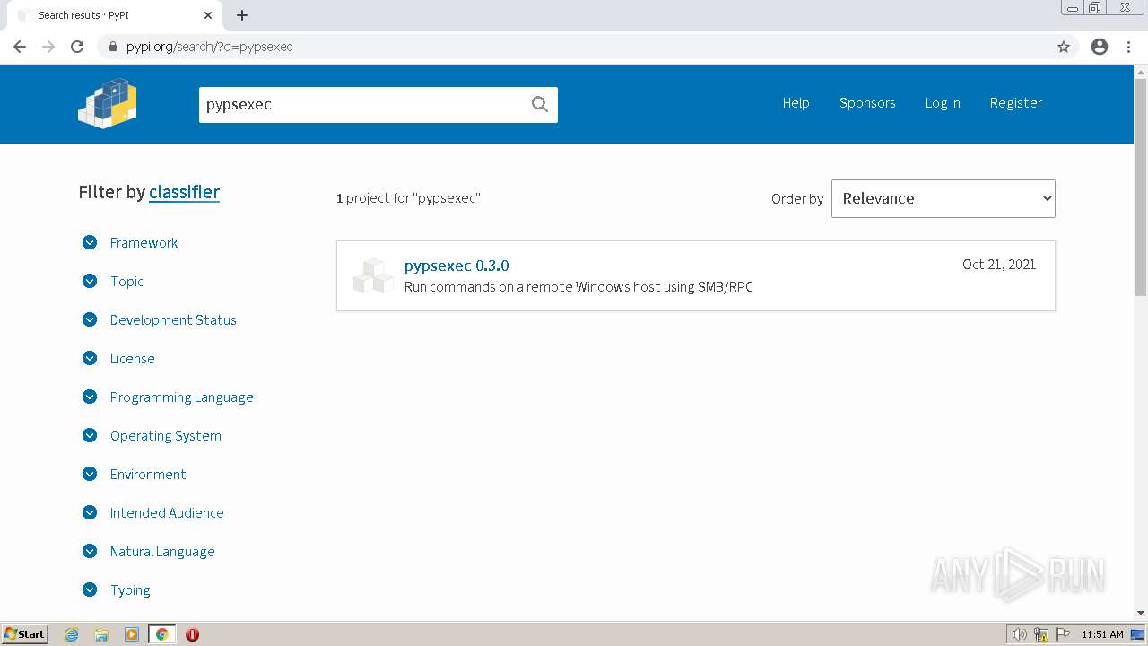Open the Chrome three-dot menu
The image size is (1148, 646).
pyautogui.click(x=1128, y=47)
